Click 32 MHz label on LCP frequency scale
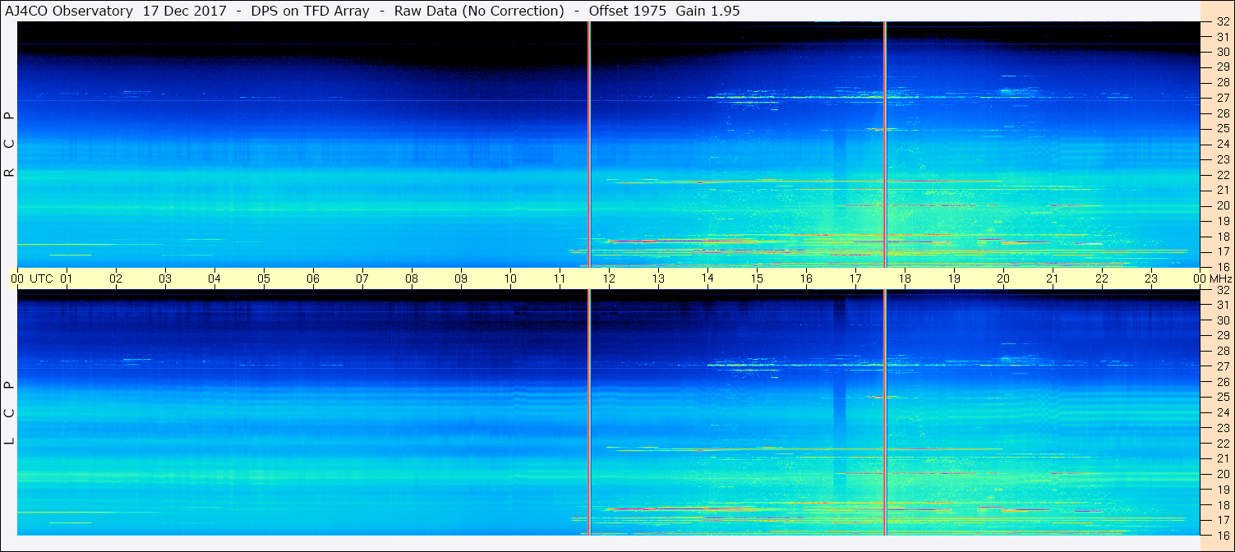 (x=1223, y=290)
